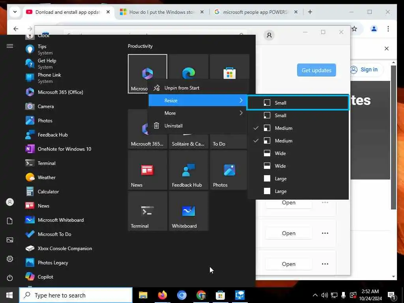This screenshot has height=303, width=404.
Task: Click Get updates in Microsoft Store
Action: (316, 70)
